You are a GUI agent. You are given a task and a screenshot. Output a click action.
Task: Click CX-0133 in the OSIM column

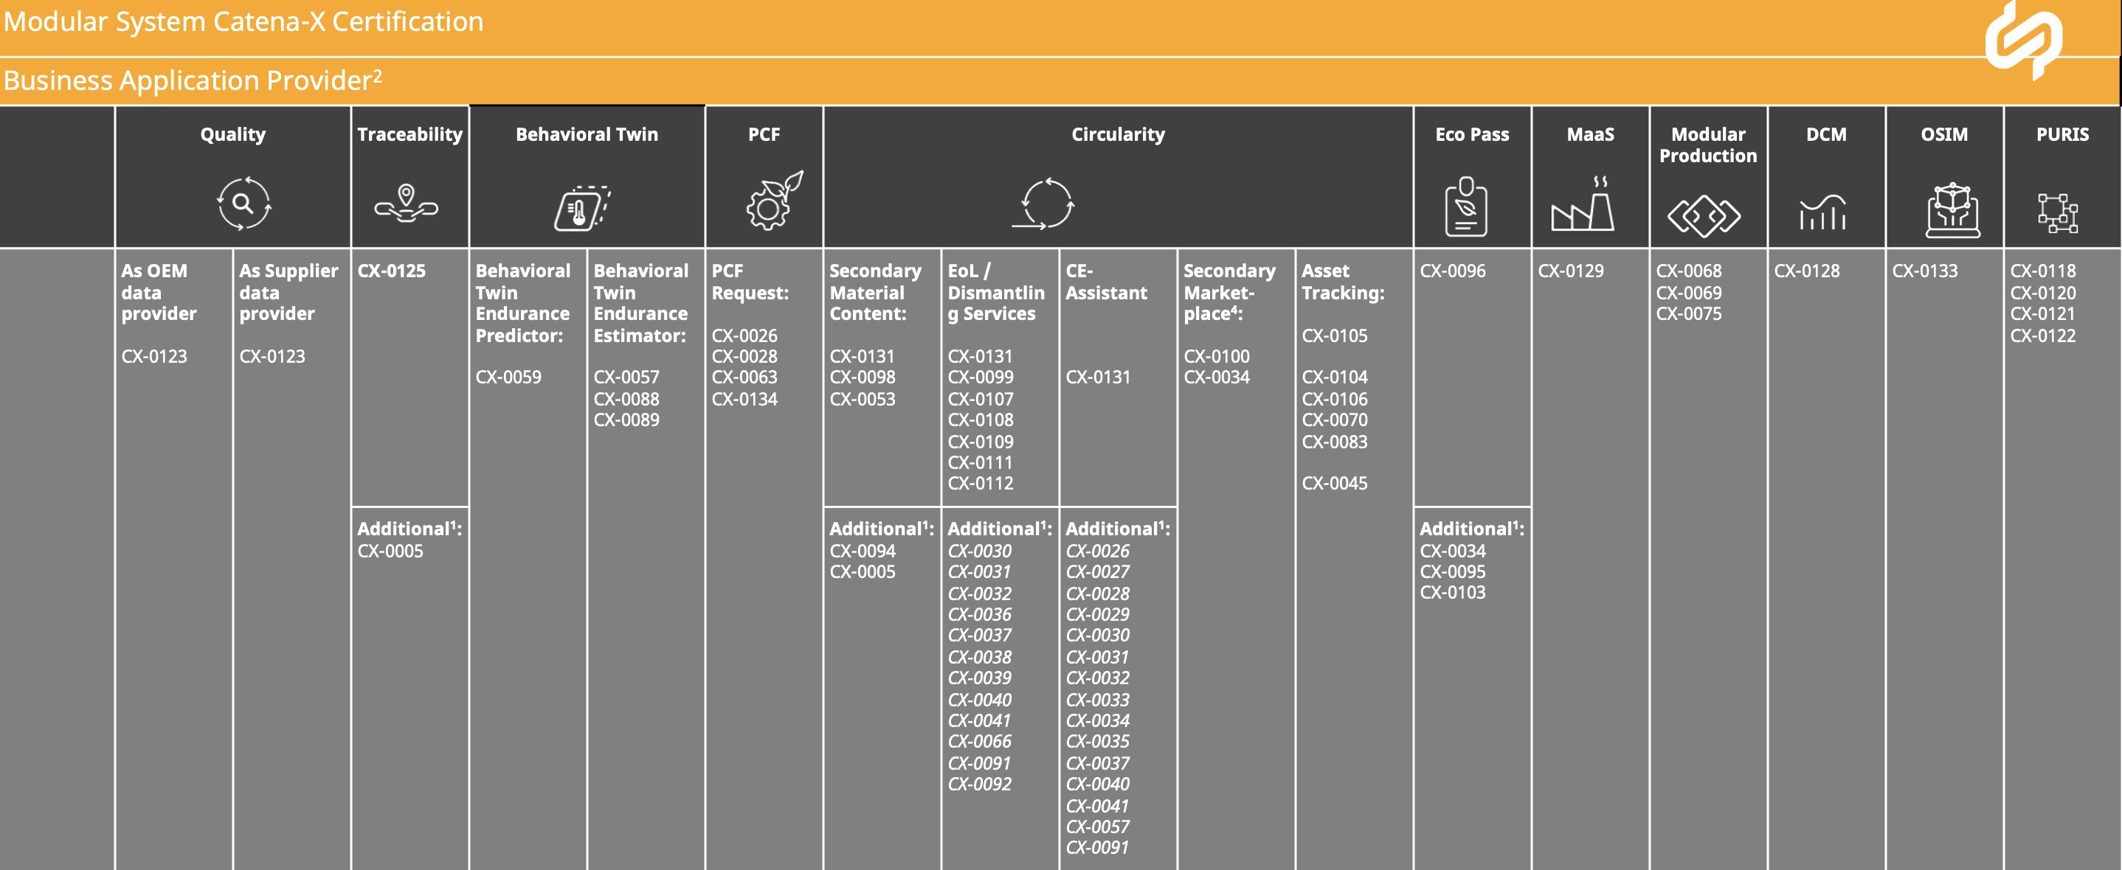1925,271
